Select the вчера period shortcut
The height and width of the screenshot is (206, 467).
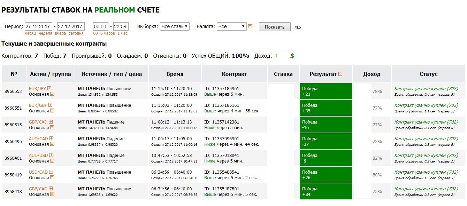(x=60, y=33)
